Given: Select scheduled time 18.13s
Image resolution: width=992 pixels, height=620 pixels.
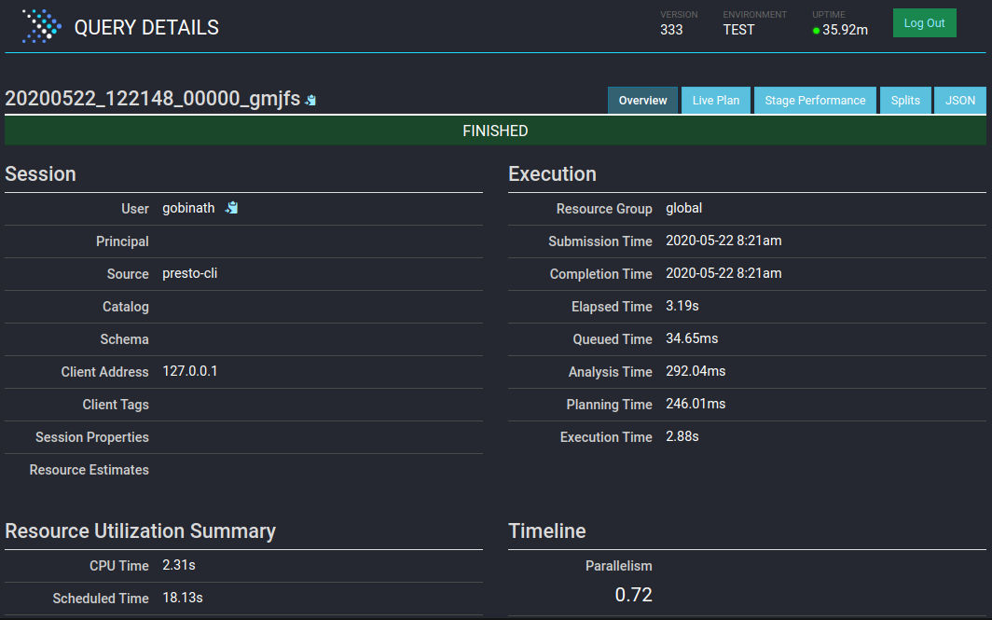Looking at the screenshot, I should [183, 598].
